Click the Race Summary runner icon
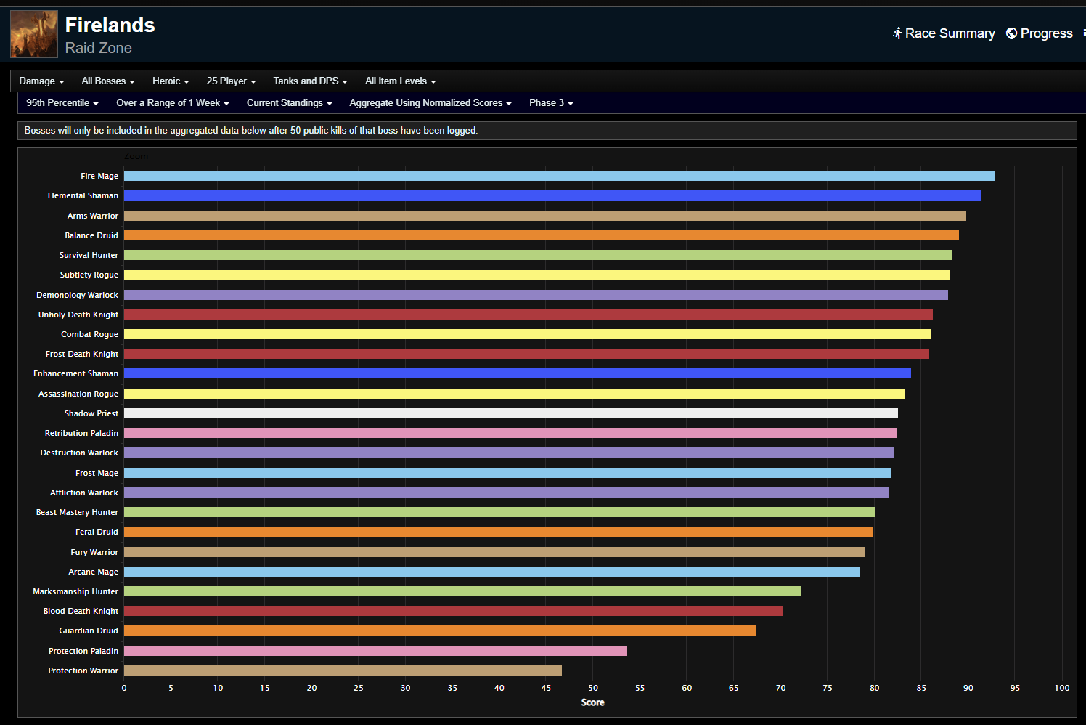Viewport: 1086px width, 725px height. [897, 33]
